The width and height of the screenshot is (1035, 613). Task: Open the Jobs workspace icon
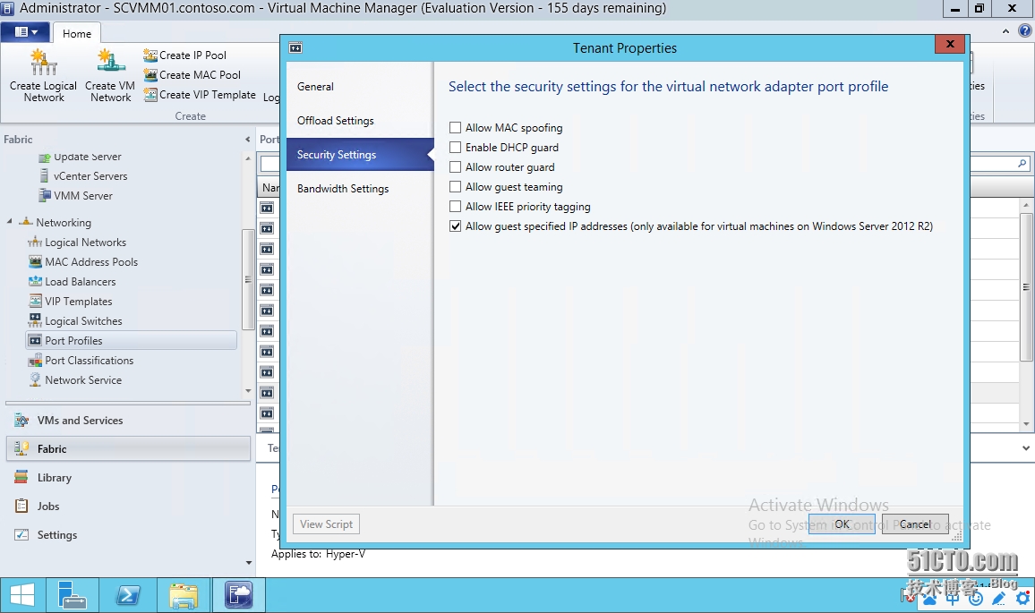[x=21, y=507]
